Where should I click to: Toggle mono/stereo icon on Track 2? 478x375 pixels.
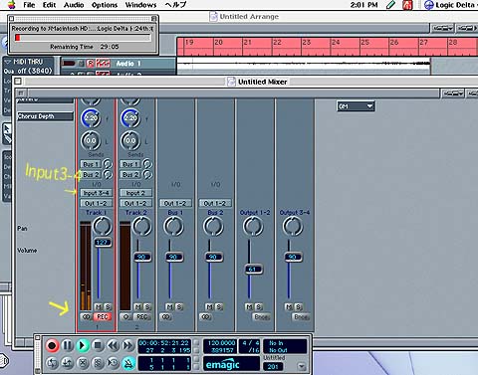coord(126,317)
